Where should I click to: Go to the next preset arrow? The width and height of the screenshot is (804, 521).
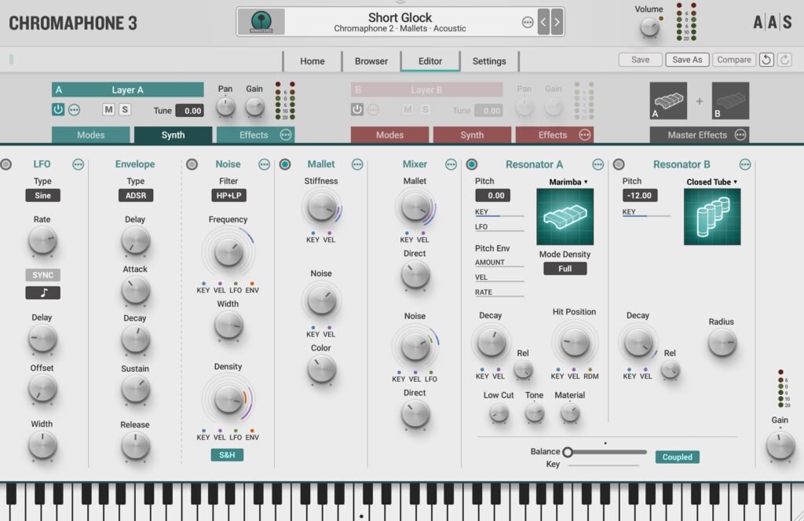pos(557,22)
